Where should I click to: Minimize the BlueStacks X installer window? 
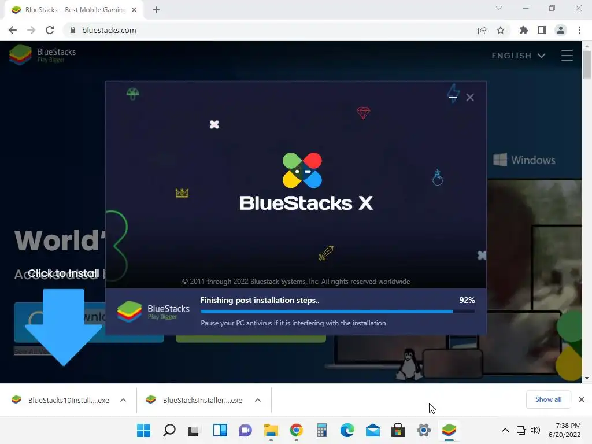453,97
